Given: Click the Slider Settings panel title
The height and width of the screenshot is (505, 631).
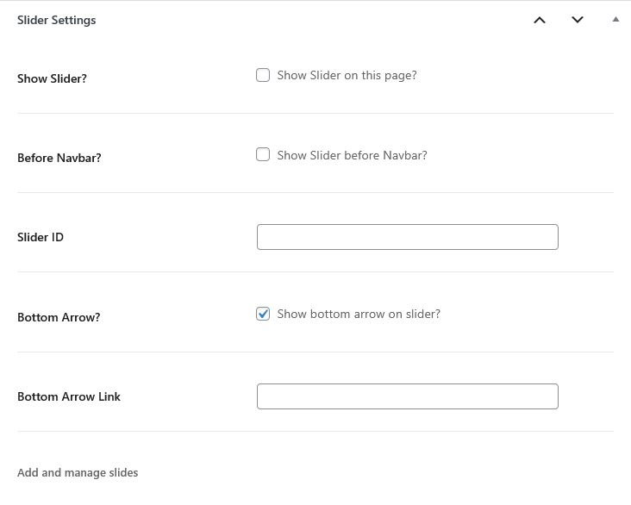Looking at the screenshot, I should [57, 20].
